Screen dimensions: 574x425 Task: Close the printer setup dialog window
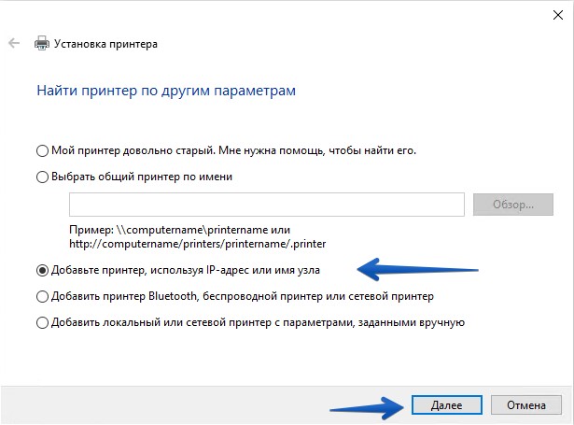pos(557,13)
